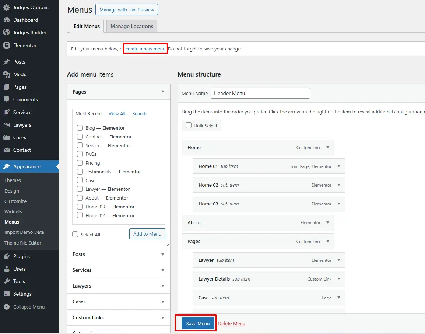The width and height of the screenshot is (425, 334).
Task: Check the FAQs page checkbox
Action: click(80, 154)
